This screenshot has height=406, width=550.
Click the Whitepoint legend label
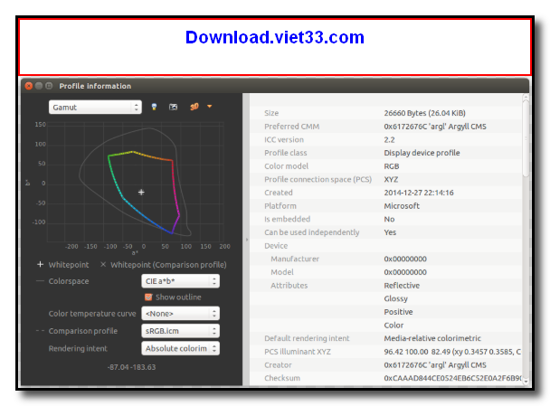[x=69, y=265]
